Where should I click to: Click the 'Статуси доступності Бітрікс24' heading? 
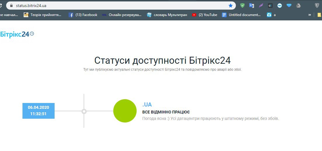point(162,61)
